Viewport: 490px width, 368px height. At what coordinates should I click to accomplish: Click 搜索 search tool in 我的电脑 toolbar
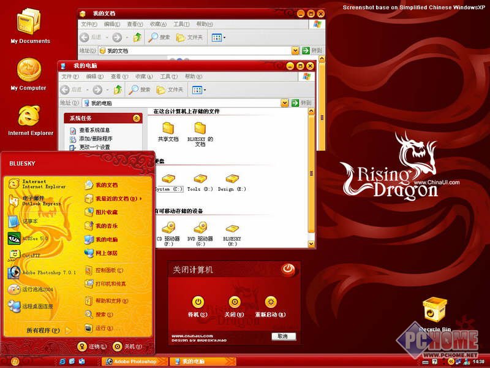click(140, 90)
